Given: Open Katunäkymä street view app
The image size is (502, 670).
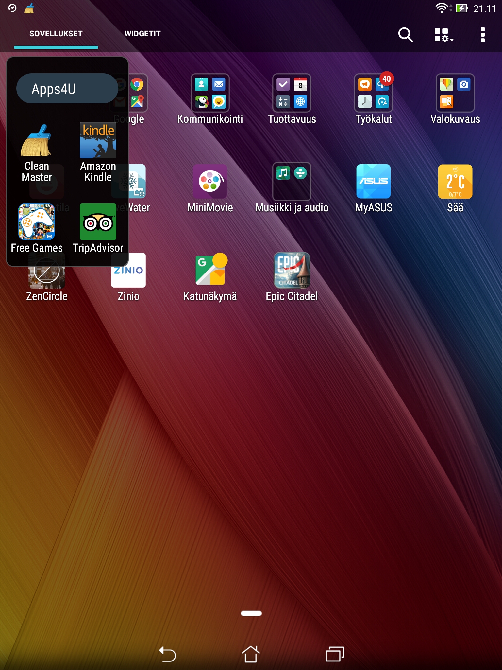Looking at the screenshot, I should coord(210,277).
